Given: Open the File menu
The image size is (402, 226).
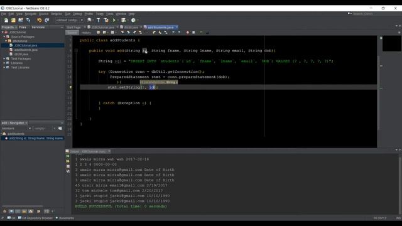Looking at the screenshot, I should (x=4, y=14).
